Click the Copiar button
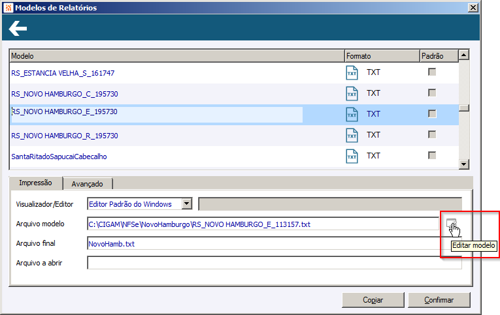The width and height of the screenshot is (500, 315). [373, 300]
